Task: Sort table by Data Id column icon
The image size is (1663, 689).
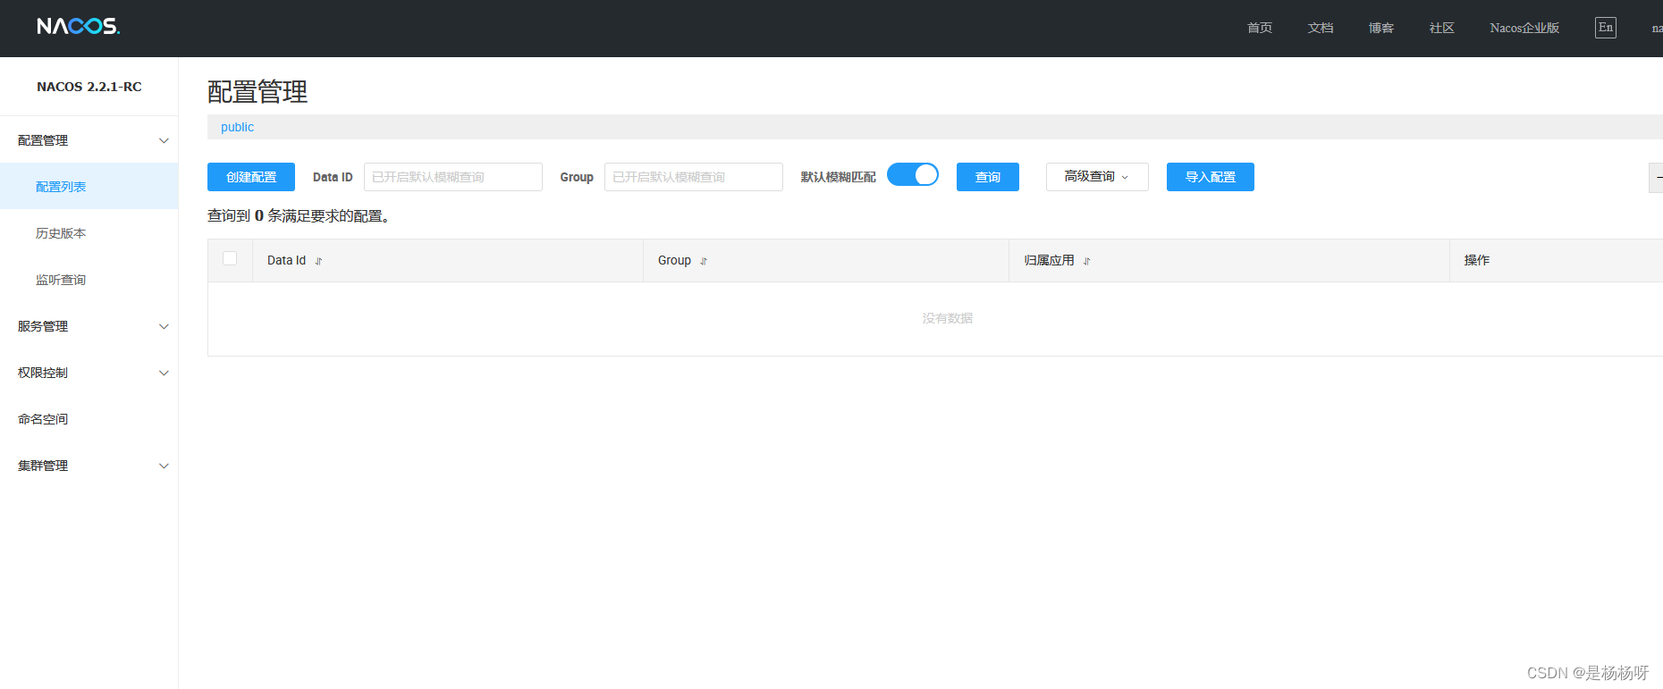Action: (318, 261)
